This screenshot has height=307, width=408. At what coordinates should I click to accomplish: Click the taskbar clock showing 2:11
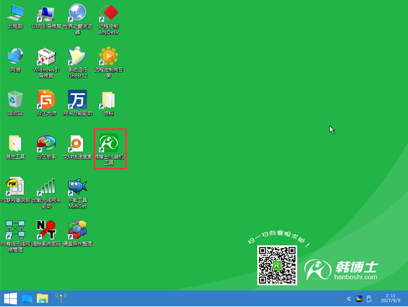(x=390, y=299)
